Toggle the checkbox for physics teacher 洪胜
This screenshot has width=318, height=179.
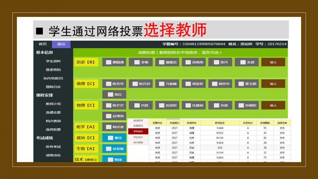pos(137,105)
